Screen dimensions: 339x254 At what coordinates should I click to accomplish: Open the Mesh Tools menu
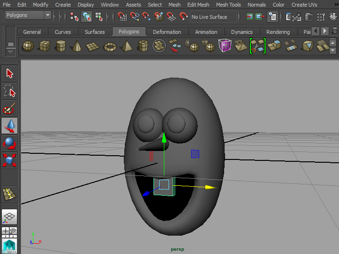coord(228,5)
